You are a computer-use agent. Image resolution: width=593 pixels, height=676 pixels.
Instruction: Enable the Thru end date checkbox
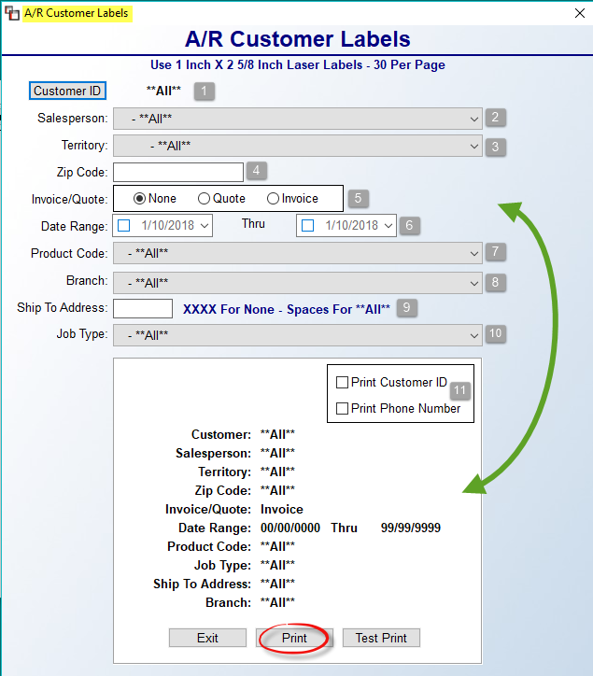307,225
